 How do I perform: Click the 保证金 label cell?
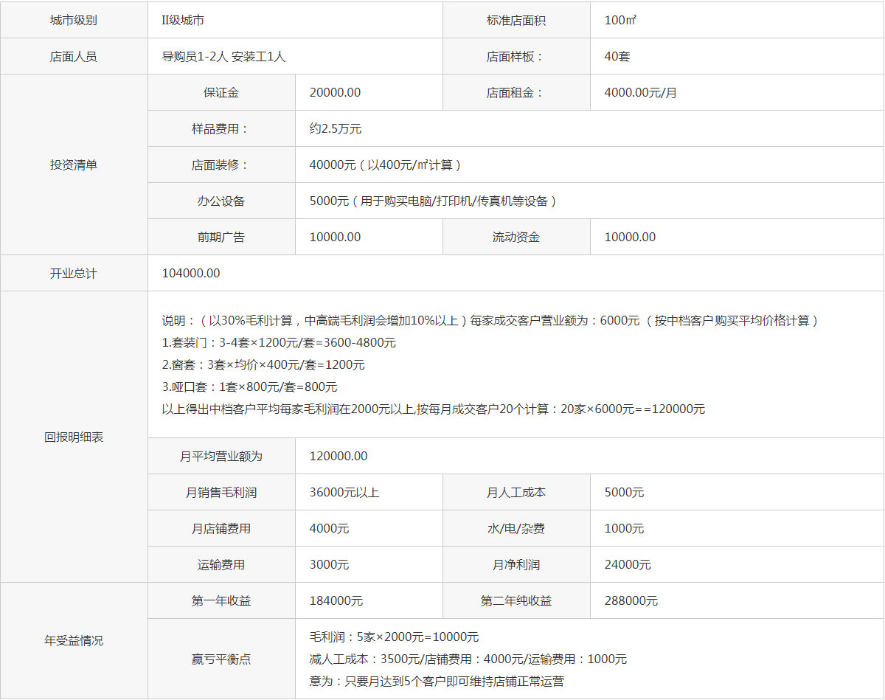pyautogui.click(x=221, y=92)
